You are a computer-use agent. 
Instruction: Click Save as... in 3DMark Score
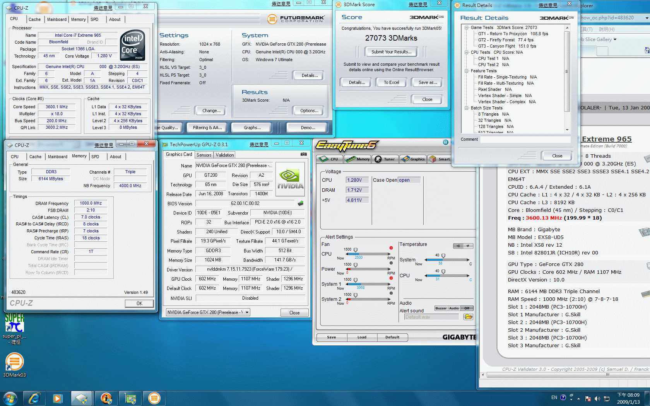coord(428,82)
